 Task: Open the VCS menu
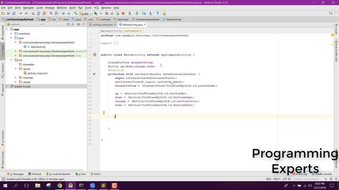coord(96,8)
